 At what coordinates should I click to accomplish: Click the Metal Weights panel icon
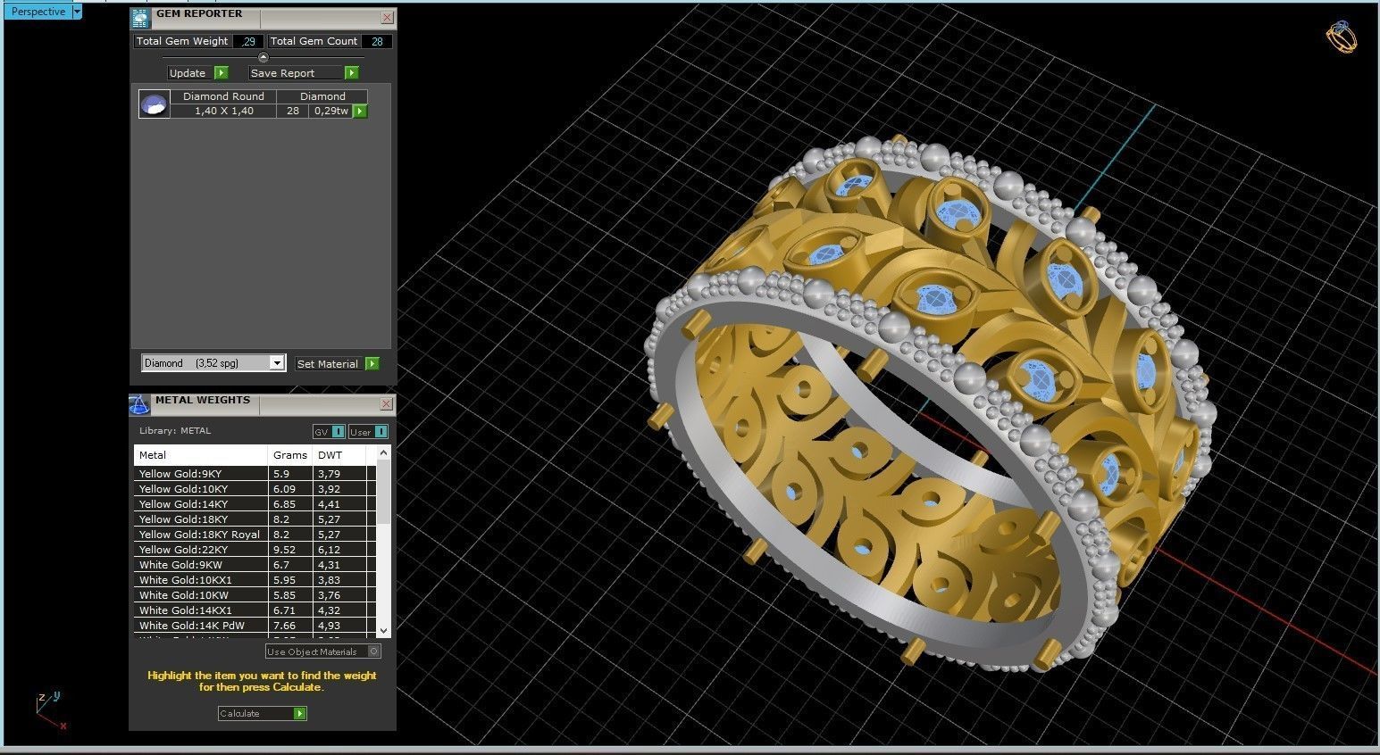tap(139, 404)
